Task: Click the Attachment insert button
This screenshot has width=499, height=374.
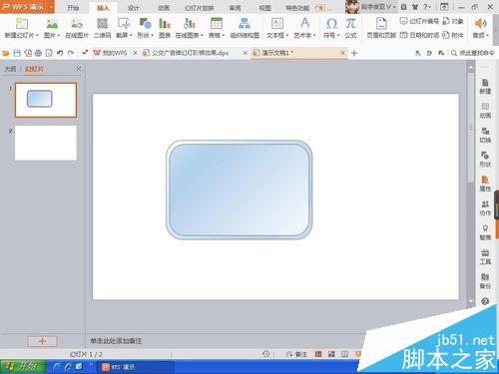Action: pyautogui.click(x=453, y=35)
